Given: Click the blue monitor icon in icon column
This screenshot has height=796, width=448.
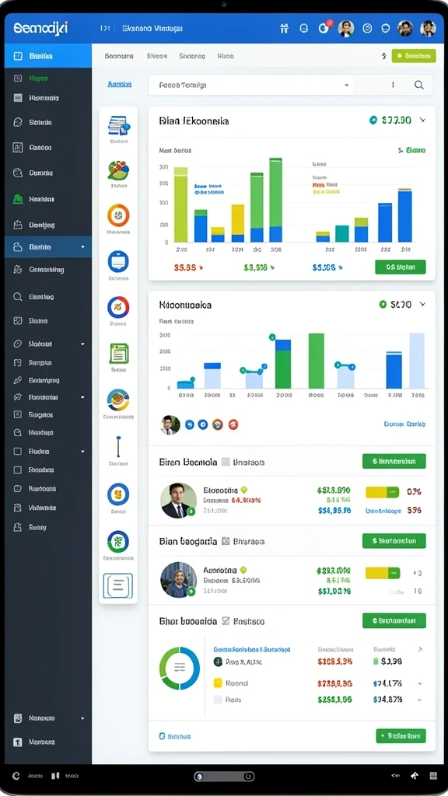Looking at the screenshot, I should (118, 261).
